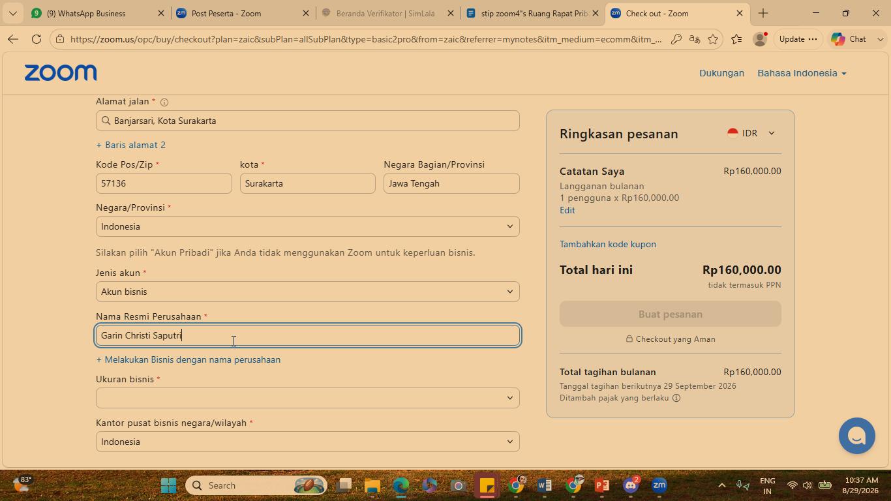
Task: Bookmark page using the star icon
Action: 713,39
